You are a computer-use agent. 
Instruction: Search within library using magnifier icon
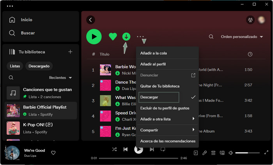coord(11,78)
